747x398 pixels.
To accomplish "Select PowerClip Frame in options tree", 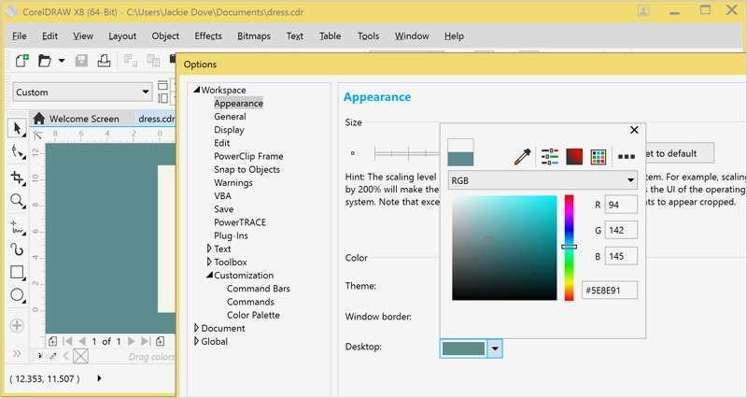I will pos(248,156).
